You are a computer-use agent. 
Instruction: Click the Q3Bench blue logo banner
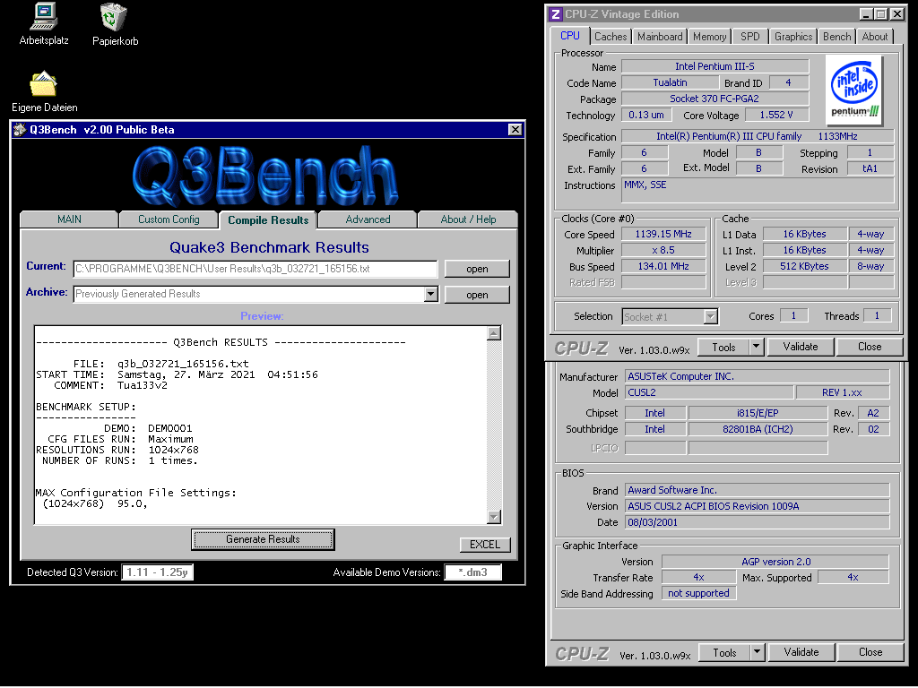click(x=265, y=176)
